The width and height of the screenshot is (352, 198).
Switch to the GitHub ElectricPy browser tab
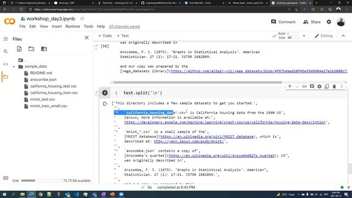click(161, 3)
